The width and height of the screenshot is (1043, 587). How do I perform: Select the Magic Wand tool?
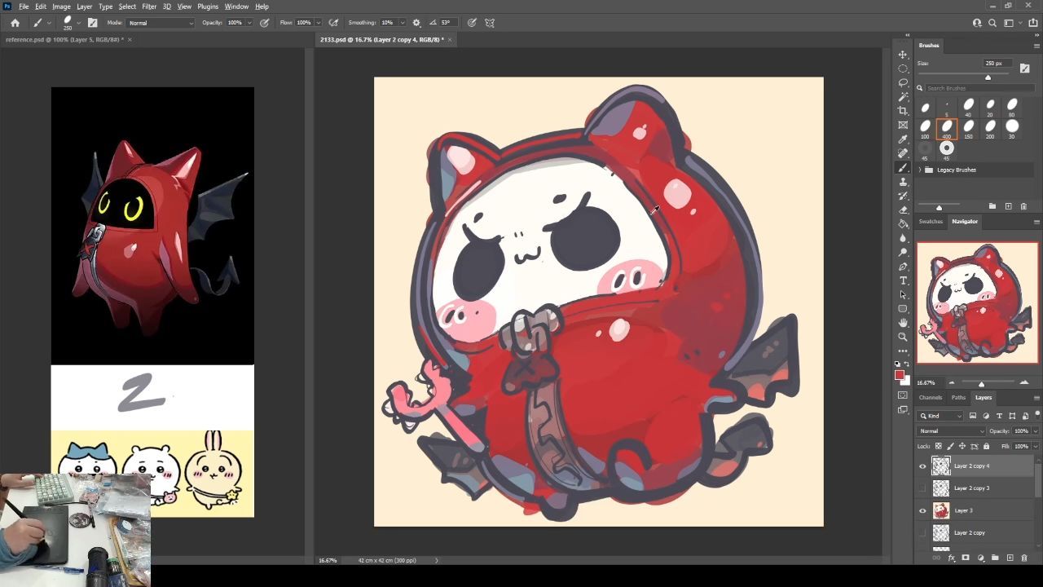click(x=903, y=97)
